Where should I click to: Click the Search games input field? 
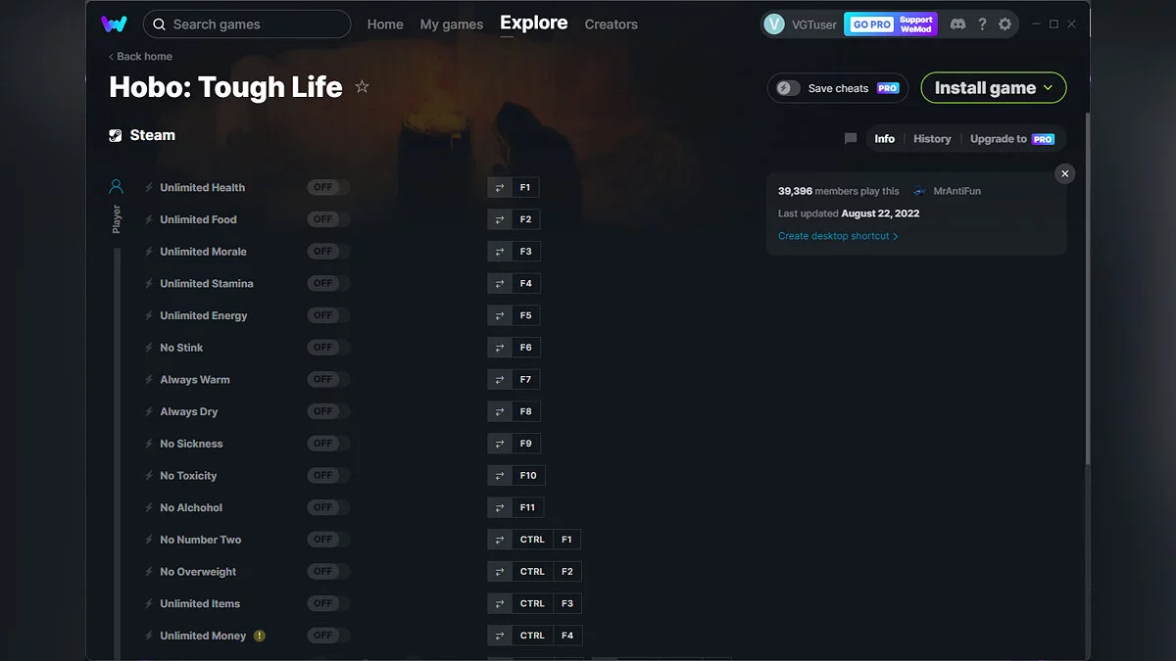[x=247, y=24]
